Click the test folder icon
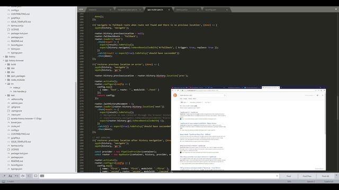This screenshot has width=339, height=190. point(8,96)
